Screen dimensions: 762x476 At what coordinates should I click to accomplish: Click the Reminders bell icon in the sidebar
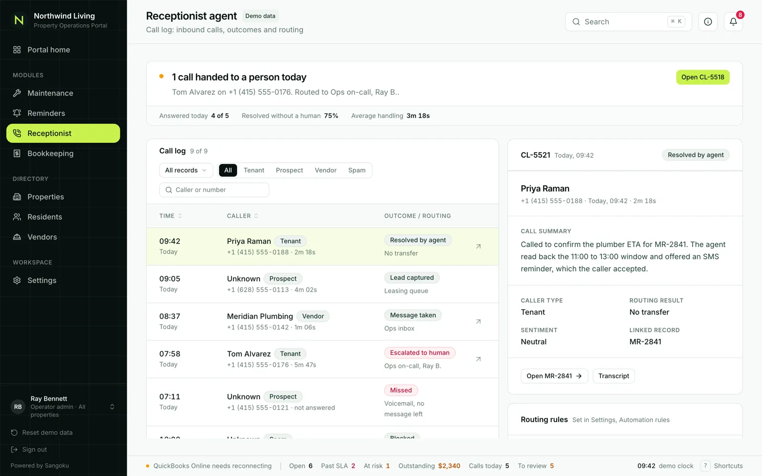tap(17, 113)
